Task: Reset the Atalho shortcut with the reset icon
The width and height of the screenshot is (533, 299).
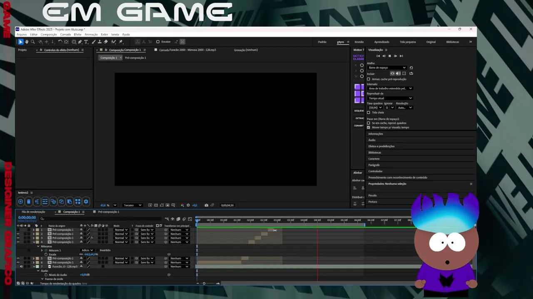Action: [411, 67]
